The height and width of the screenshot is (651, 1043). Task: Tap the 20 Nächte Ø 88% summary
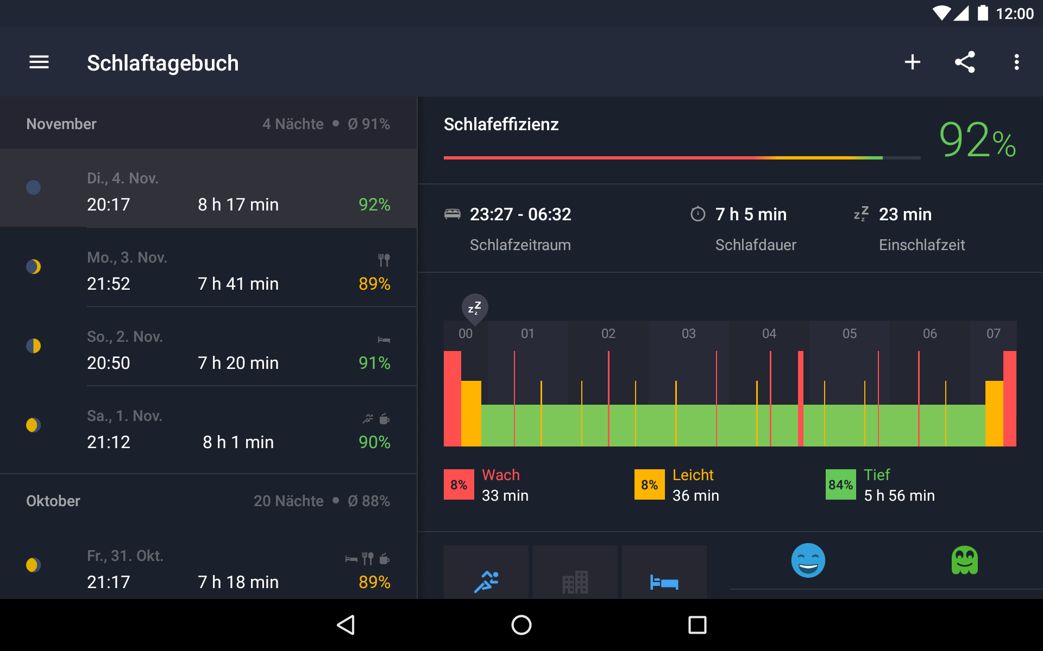(322, 501)
